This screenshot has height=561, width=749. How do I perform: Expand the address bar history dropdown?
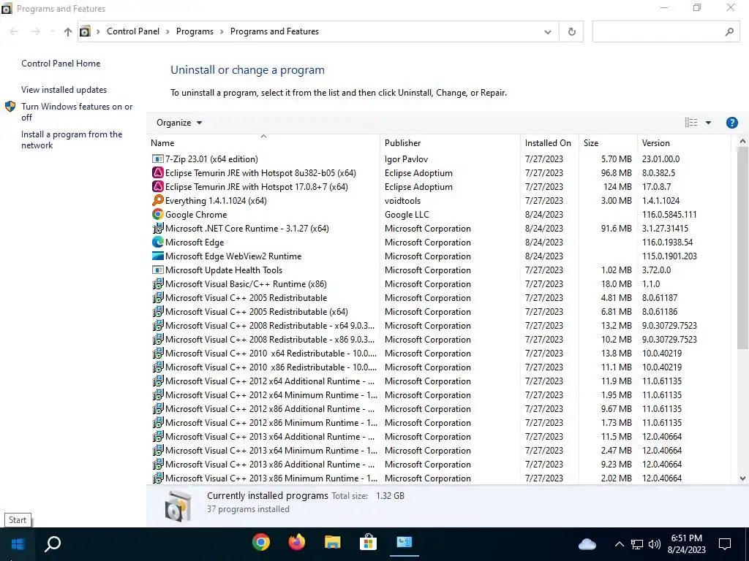548,32
